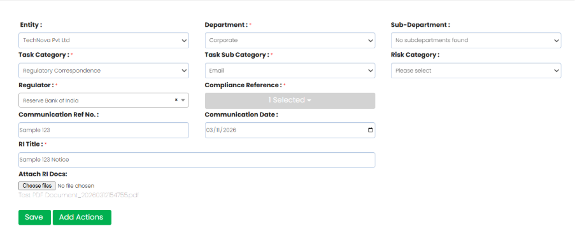The width and height of the screenshot is (575, 231).
Task: Open the Task Category Regulatory Correspondence dropdown
Action: pyautogui.click(x=104, y=71)
